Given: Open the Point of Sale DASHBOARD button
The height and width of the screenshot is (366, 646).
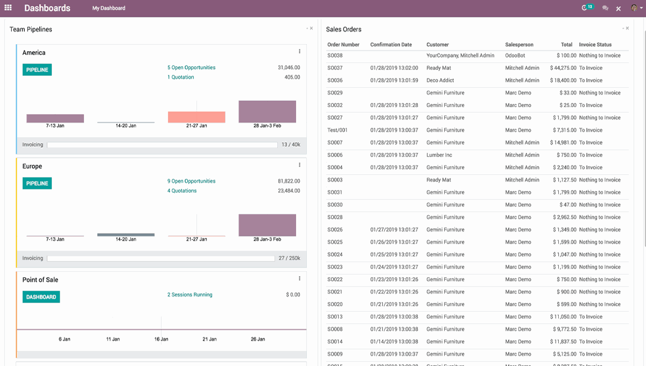Looking at the screenshot, I should (41, 297).
